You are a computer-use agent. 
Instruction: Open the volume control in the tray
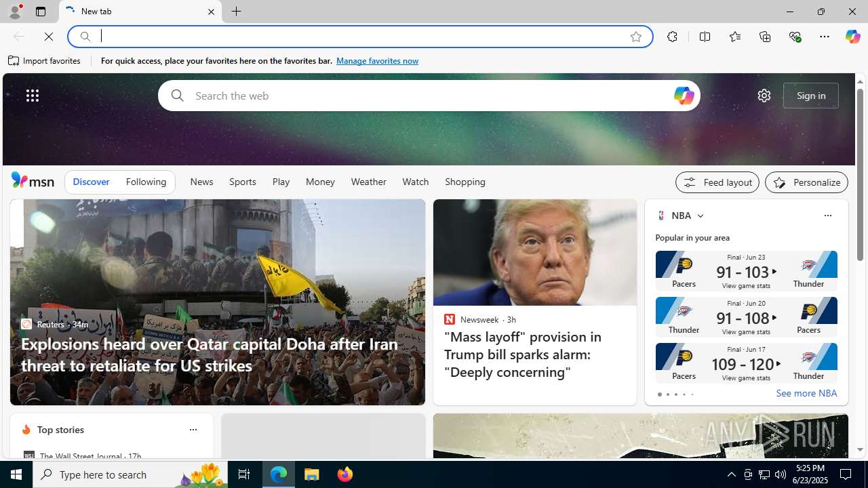(x=780, y=474)
